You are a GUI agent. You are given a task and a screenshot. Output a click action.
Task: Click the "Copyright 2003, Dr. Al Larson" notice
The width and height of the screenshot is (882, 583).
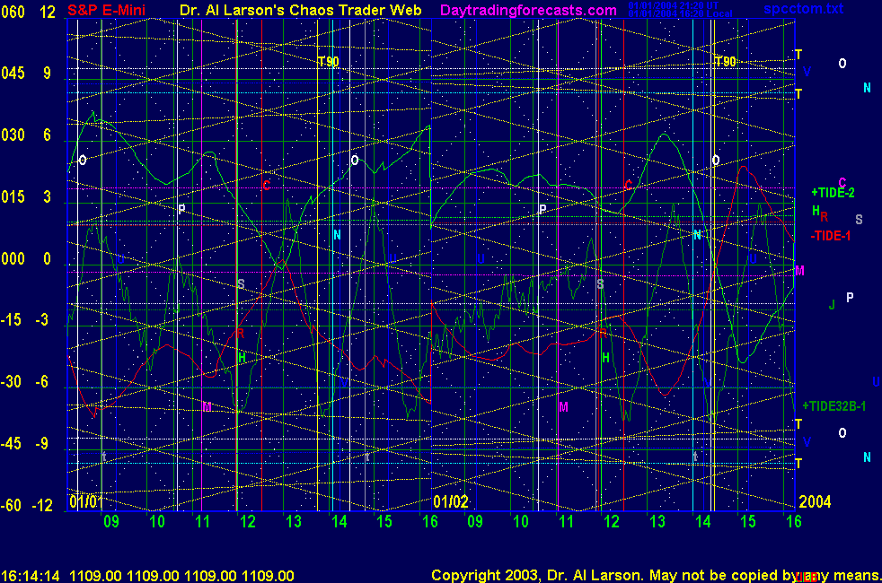536,575
